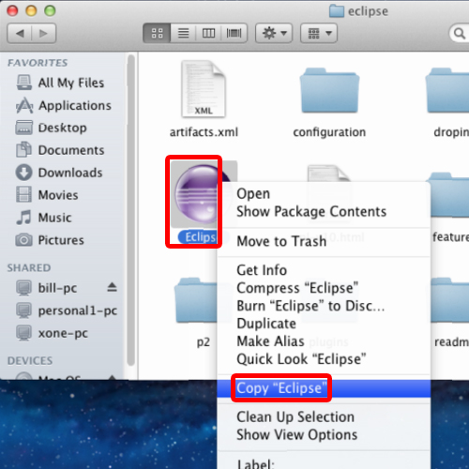The height and width of the screenshot is (469, 469).
Task: Open Documents in the sidebar
Action: pyautogui.click(x=60, y=150)
